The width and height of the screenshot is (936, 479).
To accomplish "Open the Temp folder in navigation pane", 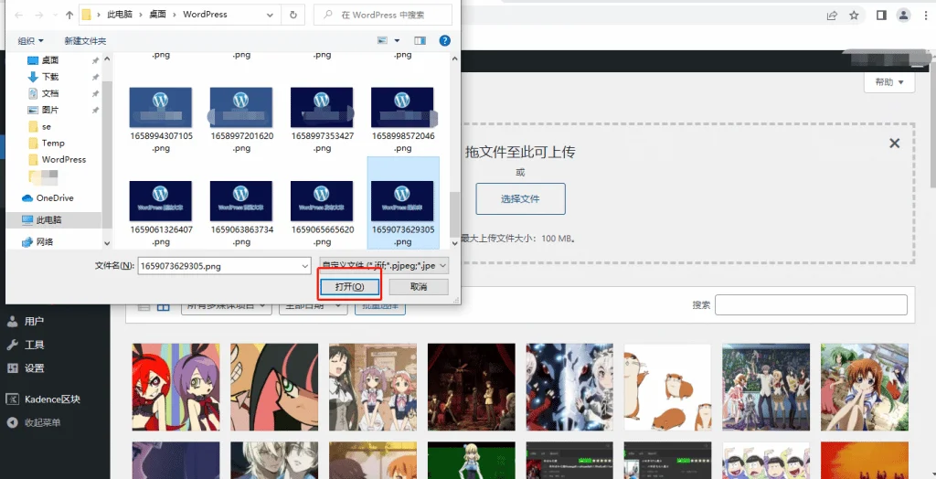I will tap(53, 144).
